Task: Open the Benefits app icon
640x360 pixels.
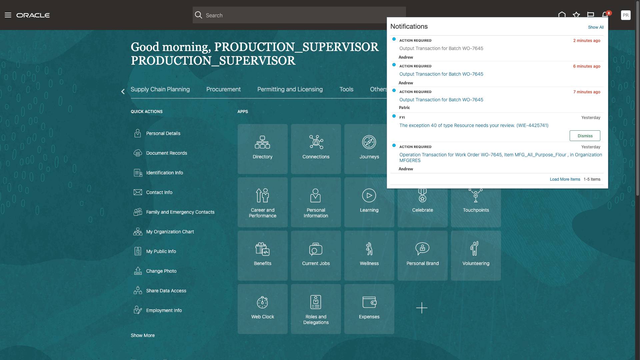Action: (x=262, y=255)
